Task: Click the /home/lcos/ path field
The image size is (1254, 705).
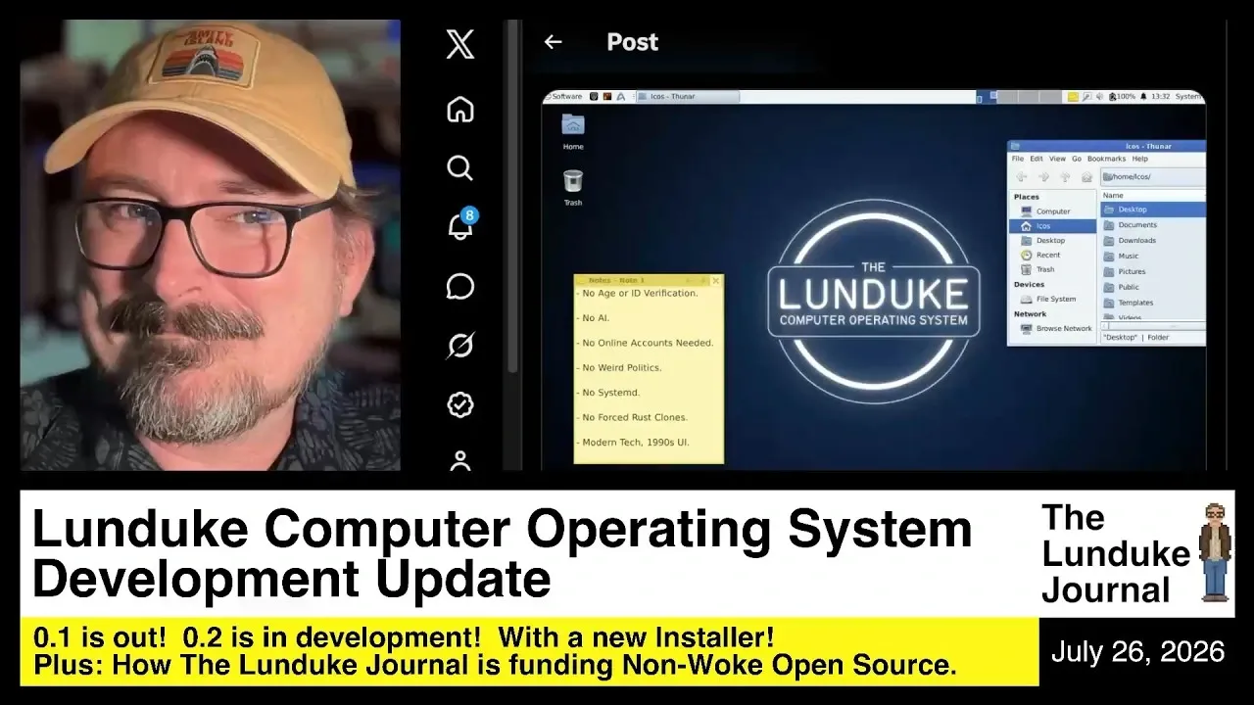Action: (x=1153, y=177)
